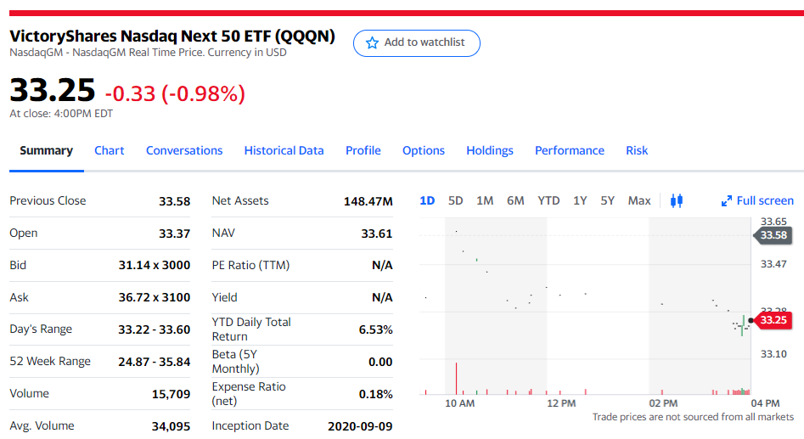Viewport: 804px width, 439px height.
Task: Open the Performance tab
Action: pyautogui.click(x=569, y=150)
